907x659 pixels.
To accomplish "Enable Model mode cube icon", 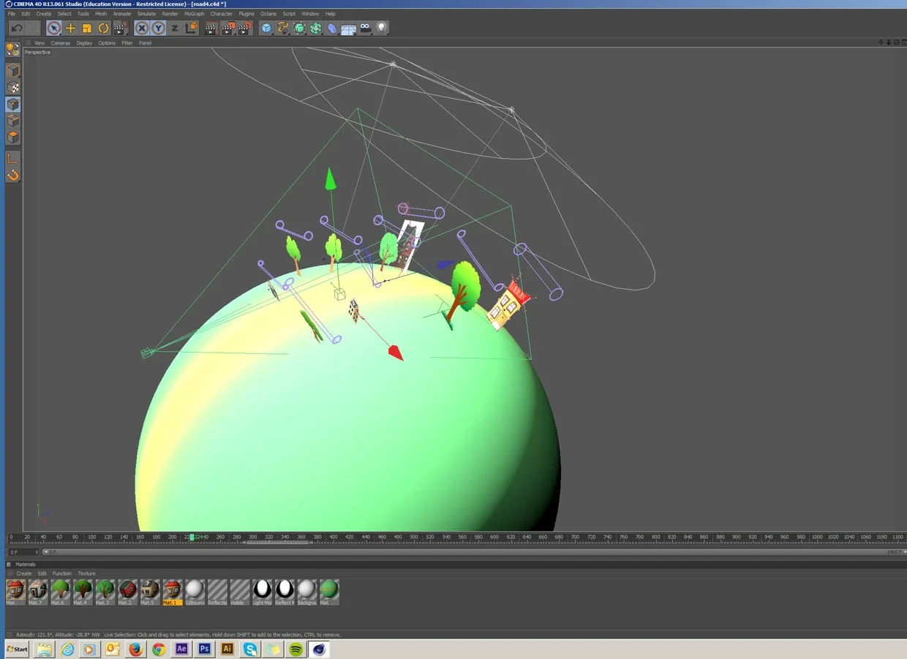I will [13, 71].
